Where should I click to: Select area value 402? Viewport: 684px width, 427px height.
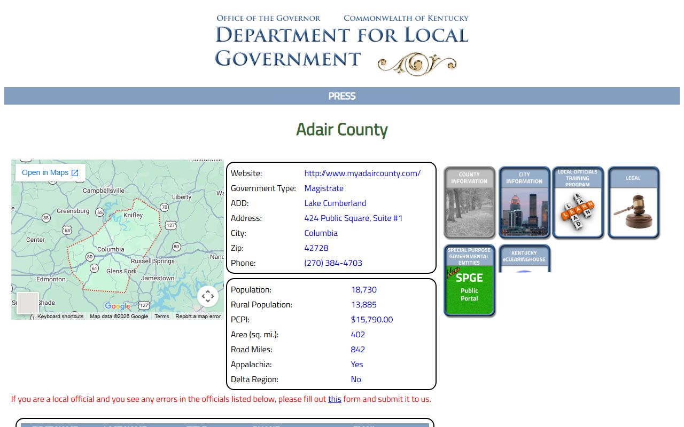358,335
